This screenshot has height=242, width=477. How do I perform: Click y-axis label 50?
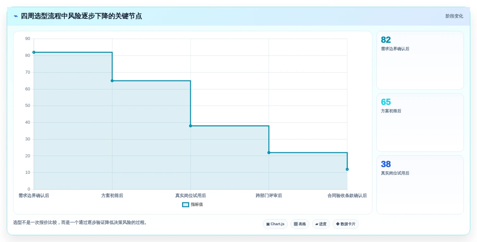(28, 106)
